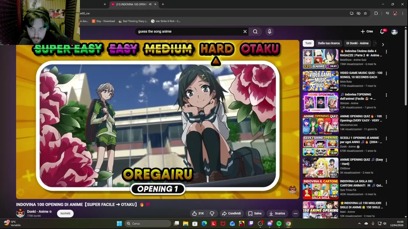Click the channel watermark icon in video corner
Image resolution: width=408 pixels, height=229 pixels.
[x=292, y=190]
